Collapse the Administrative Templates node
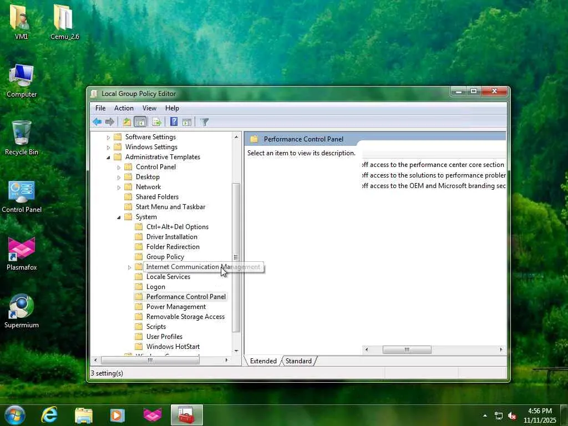 [x=108, y=157]
